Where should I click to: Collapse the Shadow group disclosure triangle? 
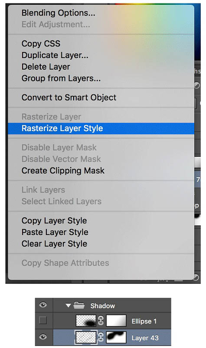coord(68,306)
